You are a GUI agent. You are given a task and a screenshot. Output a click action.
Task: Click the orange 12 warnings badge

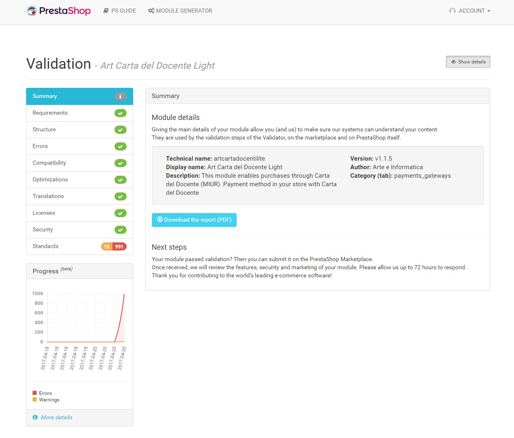pos(107,246)
